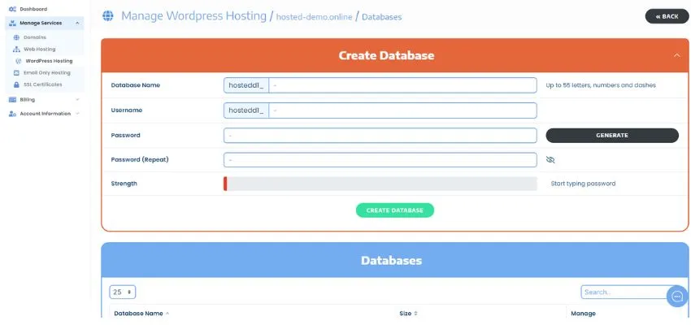691x325 pixels.
Task: Click the Account Information user icon
Action: pyautogui.click(x=12, y=114)
